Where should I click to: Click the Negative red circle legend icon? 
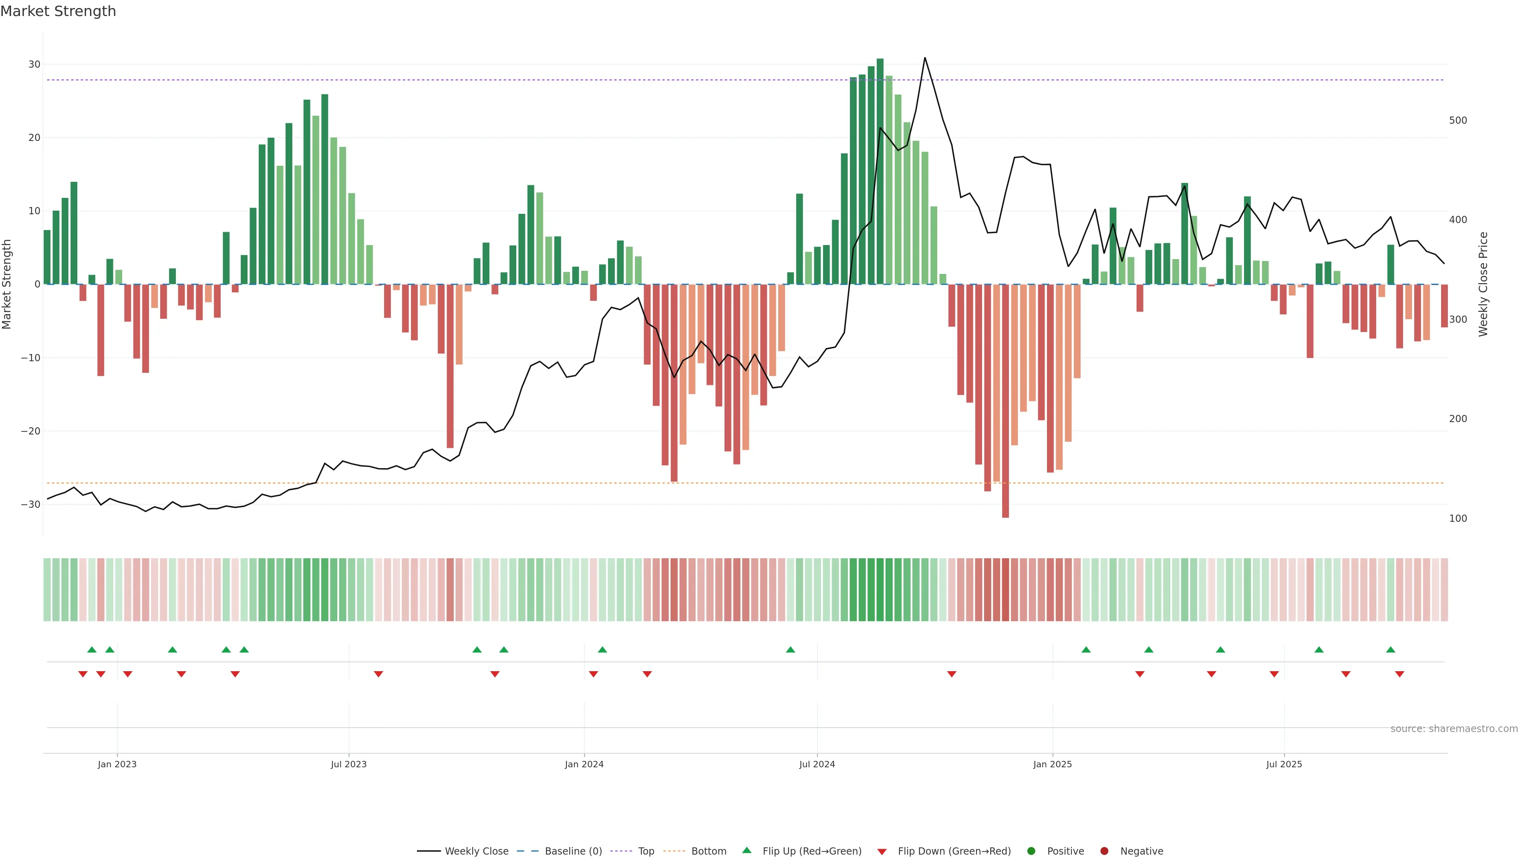1104,851
